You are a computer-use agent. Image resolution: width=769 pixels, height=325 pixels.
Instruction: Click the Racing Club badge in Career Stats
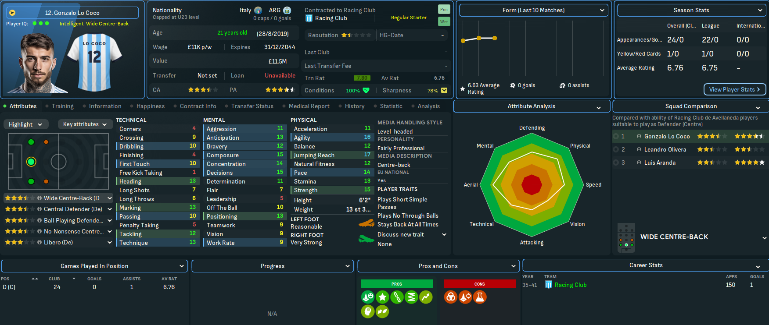[548, 285]
